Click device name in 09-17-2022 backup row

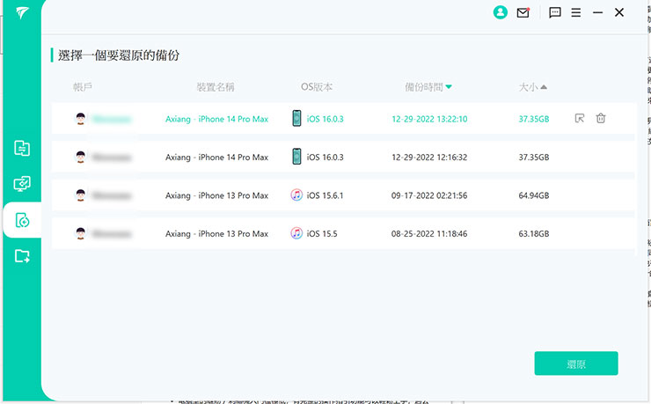tap(216, 195)
